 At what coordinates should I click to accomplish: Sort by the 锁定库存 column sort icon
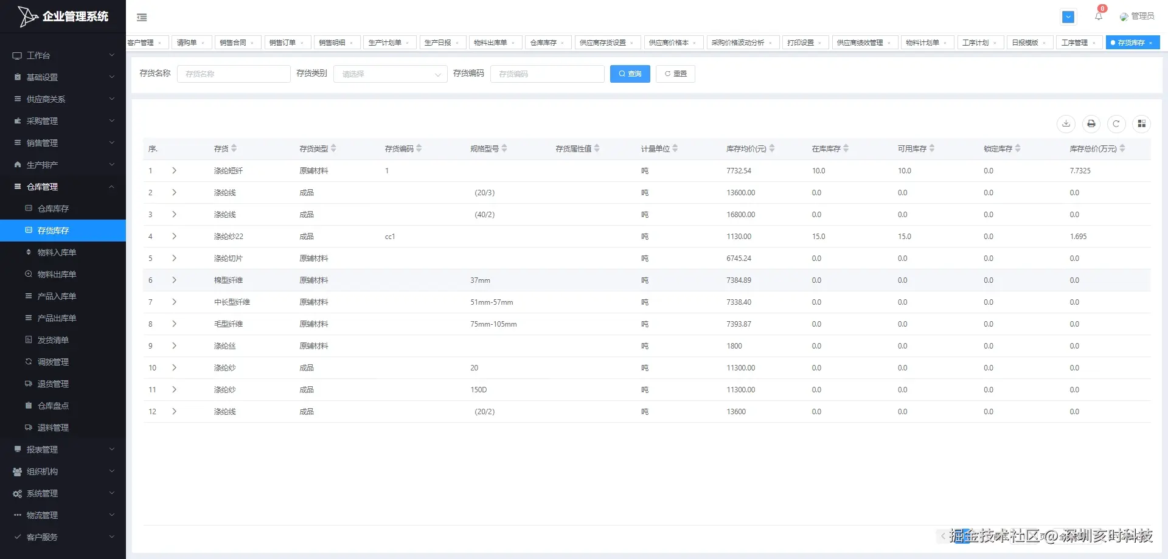tap(1018, 148)
